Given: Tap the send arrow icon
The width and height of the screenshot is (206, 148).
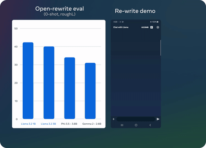Looking at the screenshot, I should 158,119.
